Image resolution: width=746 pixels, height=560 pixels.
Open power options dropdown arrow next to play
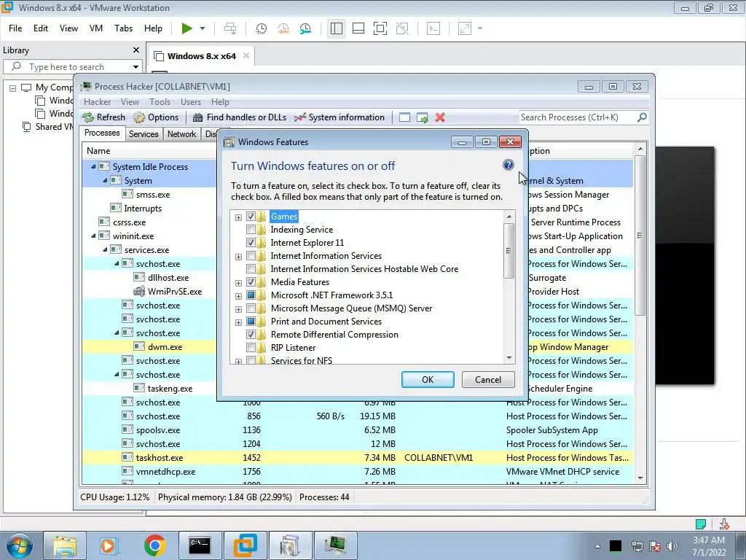click(x=203, y=28)
